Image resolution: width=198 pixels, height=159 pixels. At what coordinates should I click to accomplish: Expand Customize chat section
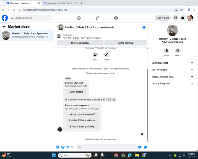tap(172, 63)
